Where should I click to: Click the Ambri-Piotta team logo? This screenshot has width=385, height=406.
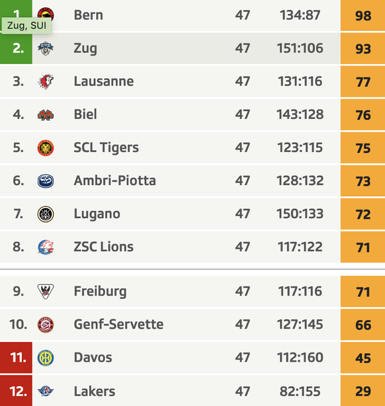point(46,181)
